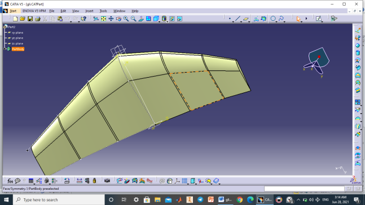Click the Update All spiral icon

[x=162, y=181]
